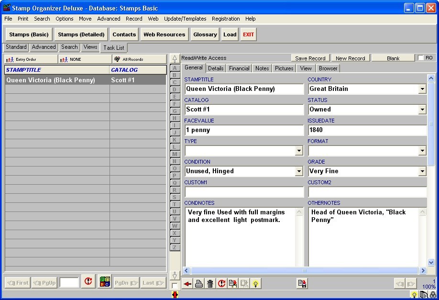Click the status bar stacked documents icon
439x300 pixels.
423,295
